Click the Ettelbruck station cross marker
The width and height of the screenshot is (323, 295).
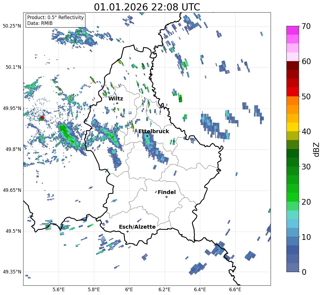147,136
